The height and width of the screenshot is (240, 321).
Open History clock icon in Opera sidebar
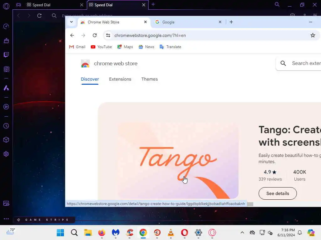click(6, 126)
